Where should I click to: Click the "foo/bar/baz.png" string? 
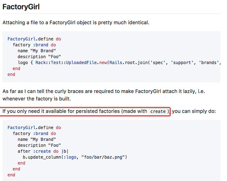pos(103,157)
